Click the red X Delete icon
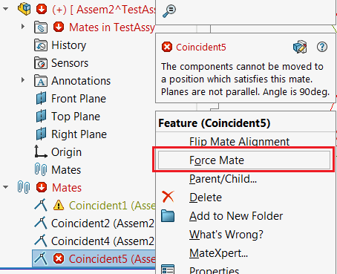 168,197
